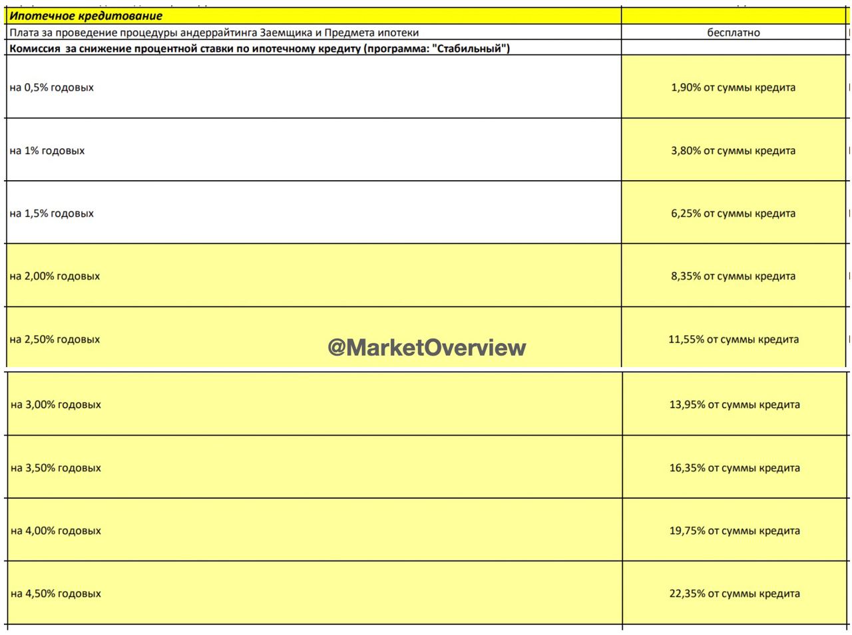852x635 pixels.
Task: Click the "бесплатно" value cell
Action: (x=733, y=33)
